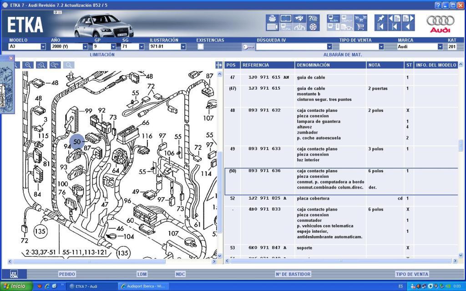Click the bar-arrow back step icon
The height and width of the screenshot is (291, 466).
click(x=395, y=27)
